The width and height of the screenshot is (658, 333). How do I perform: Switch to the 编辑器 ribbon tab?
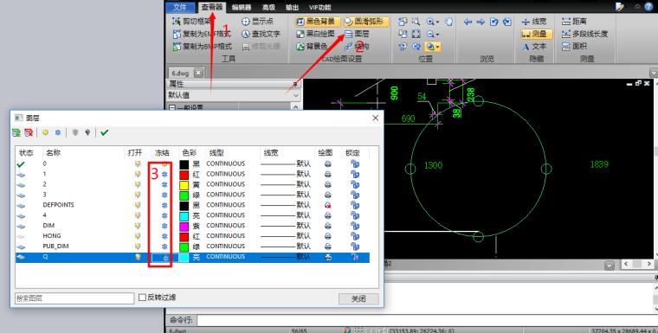242,7
